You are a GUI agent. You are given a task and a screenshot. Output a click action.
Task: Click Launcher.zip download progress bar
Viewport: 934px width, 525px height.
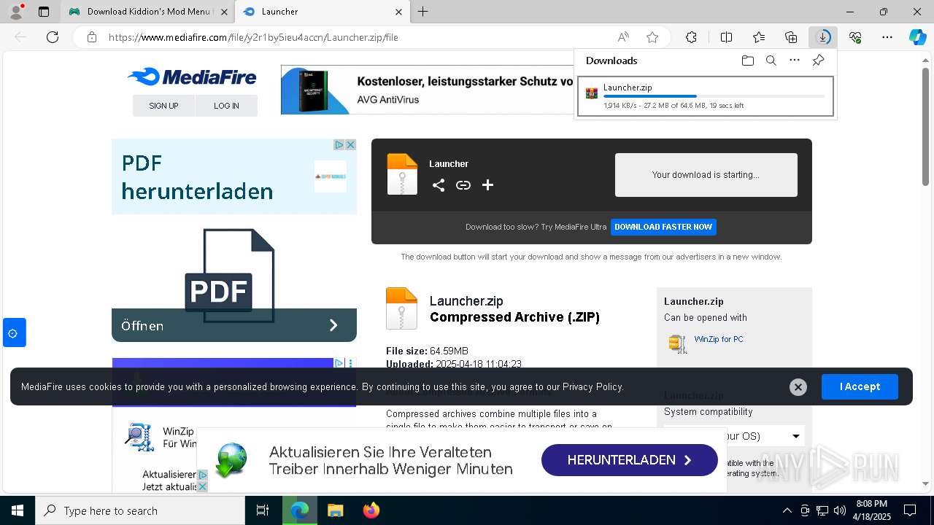[x=714, y=96]
